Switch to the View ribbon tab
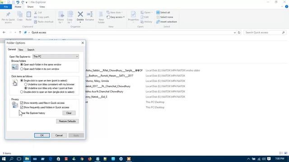The image size is (289, 162). tap(42, 7)
